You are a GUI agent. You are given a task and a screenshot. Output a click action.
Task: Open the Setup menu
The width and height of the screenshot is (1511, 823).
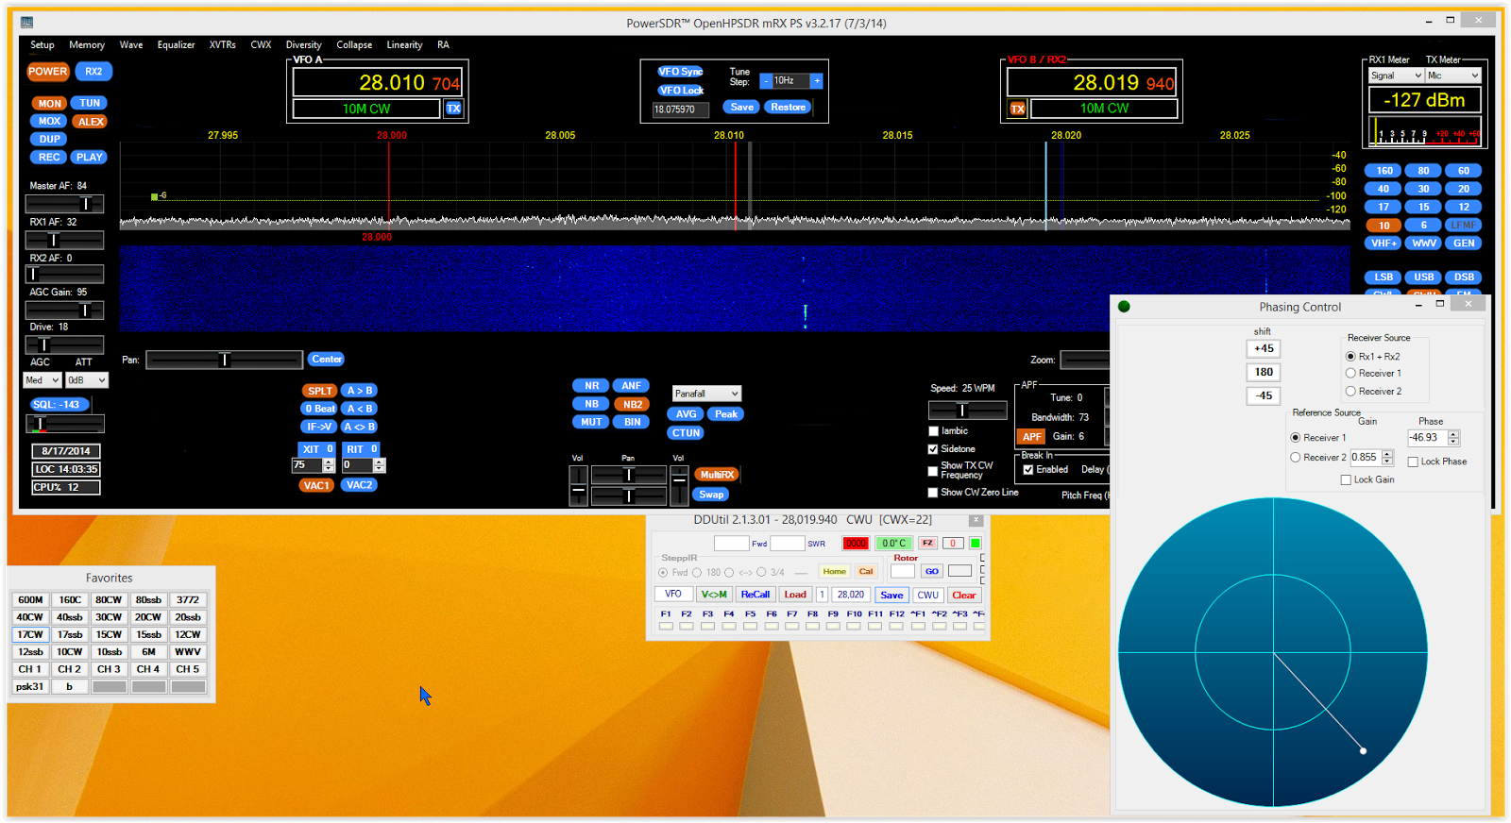tap(42, 45)
